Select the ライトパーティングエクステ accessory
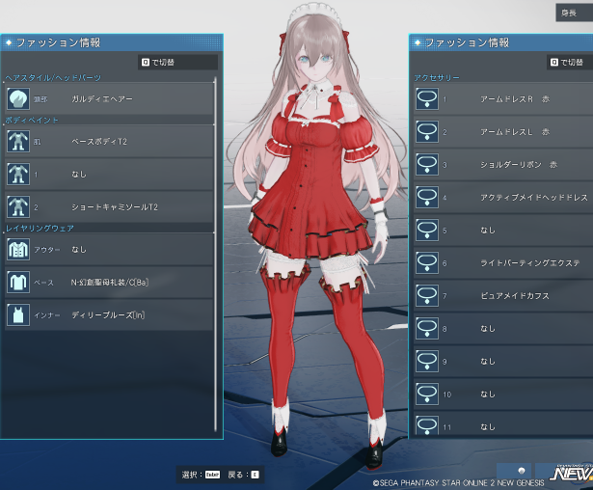This screenshot has width=593, height=490. [x=503, y=263]
